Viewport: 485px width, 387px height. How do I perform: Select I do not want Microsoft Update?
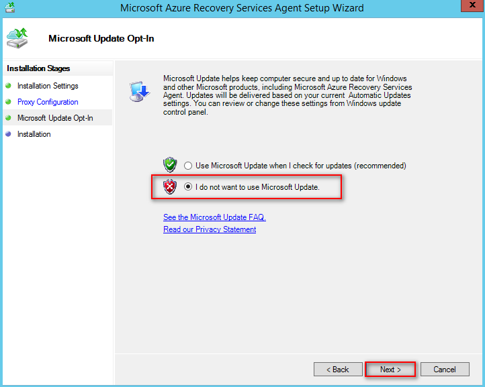188,187
